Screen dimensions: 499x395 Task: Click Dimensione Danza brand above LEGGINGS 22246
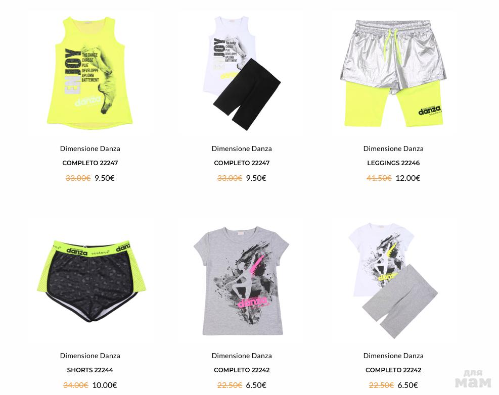coord(393,149)
